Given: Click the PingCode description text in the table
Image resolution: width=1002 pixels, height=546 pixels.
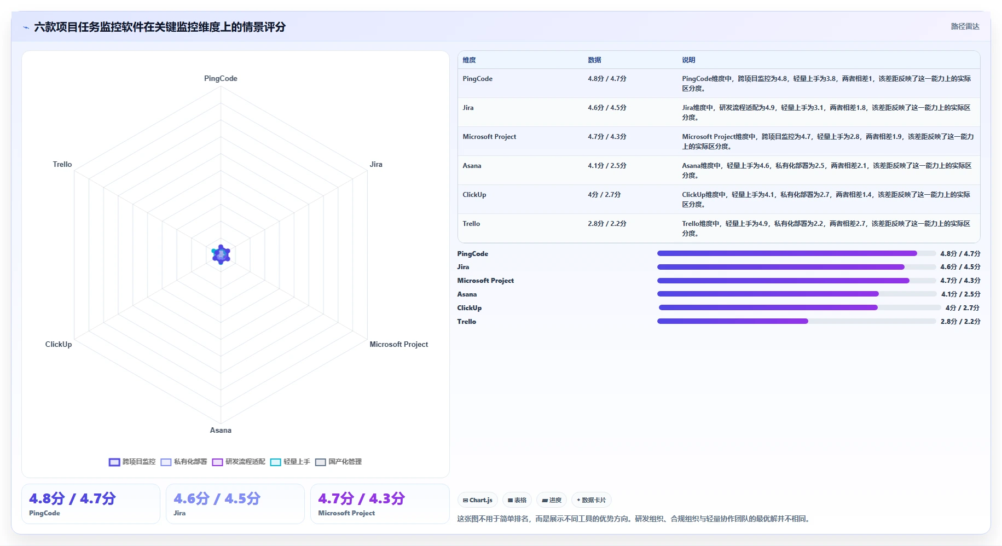Looking at the screenshot, I should pyautogui.click(x=826, y=84).
